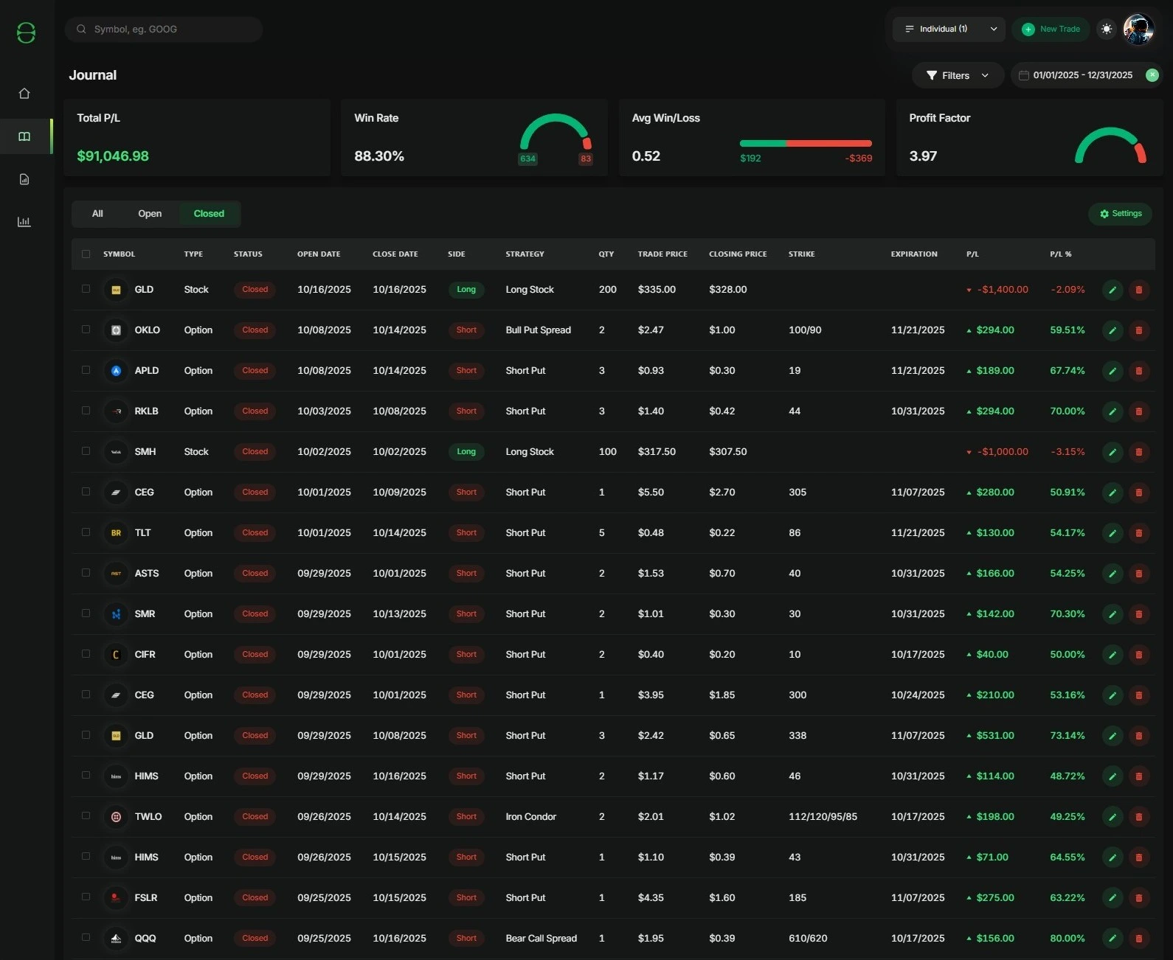1173x960 pixels.
Task: Edit the SMH Long Stock trade
Action: 1113,452
